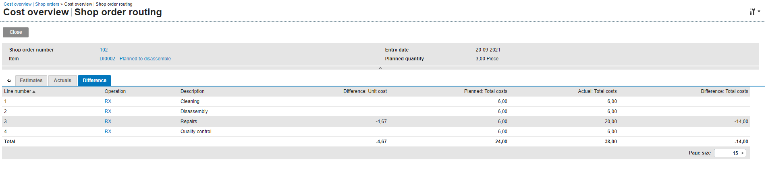766x173 pixels.
Task: Open line number 1 link
Action: (5, 101)
